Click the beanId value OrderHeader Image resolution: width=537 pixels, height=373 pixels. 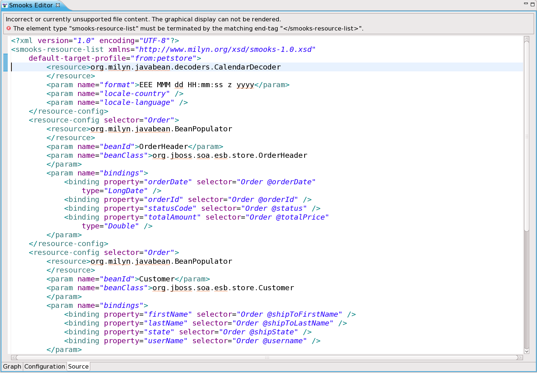[x=163, y=146]
